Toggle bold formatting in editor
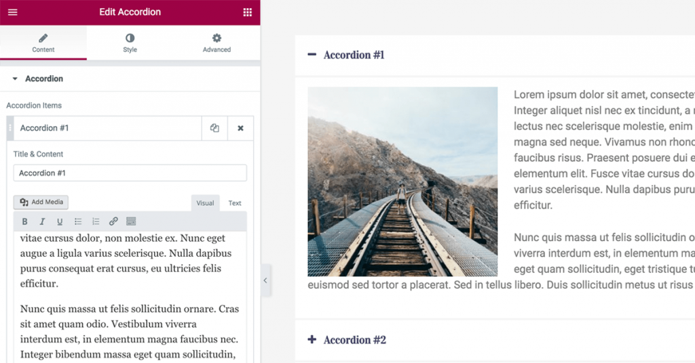This screenshot has height=363, width=695. click(25, 221)
